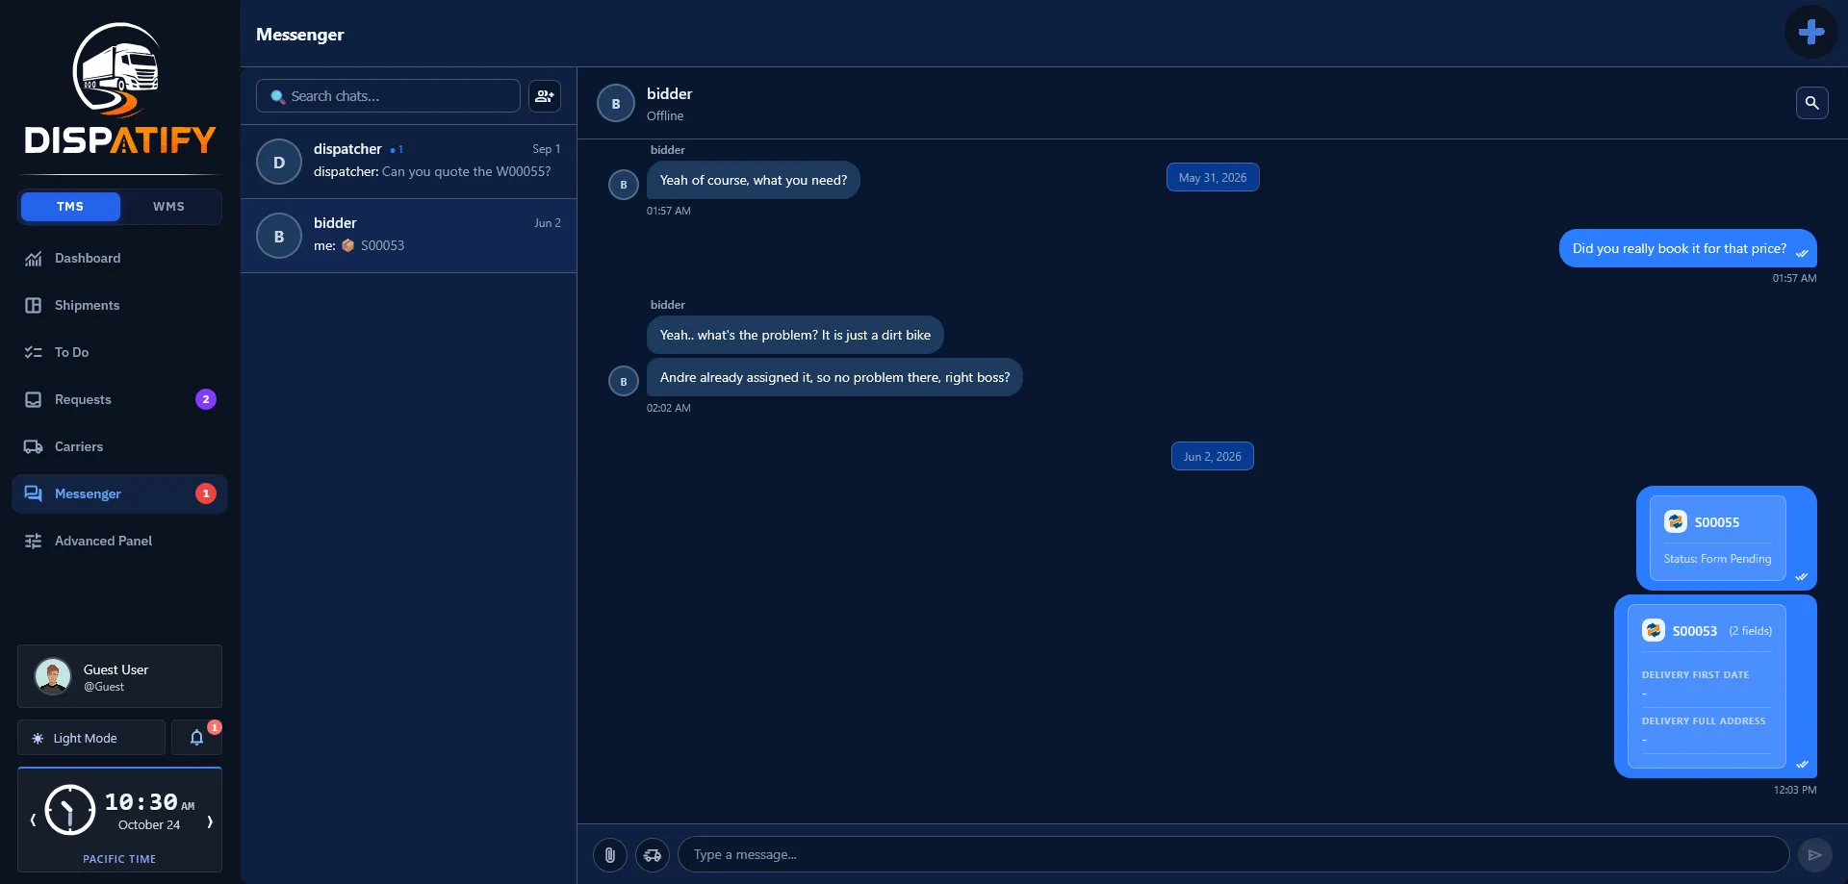Screen dimensions: 1848x884
Task: Search within the bidder conversation
Action: pos(1811,103)
